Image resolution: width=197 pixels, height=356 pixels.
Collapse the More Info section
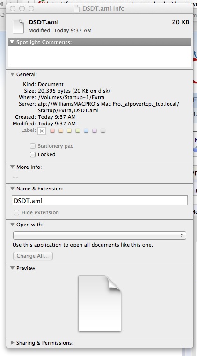12,167
